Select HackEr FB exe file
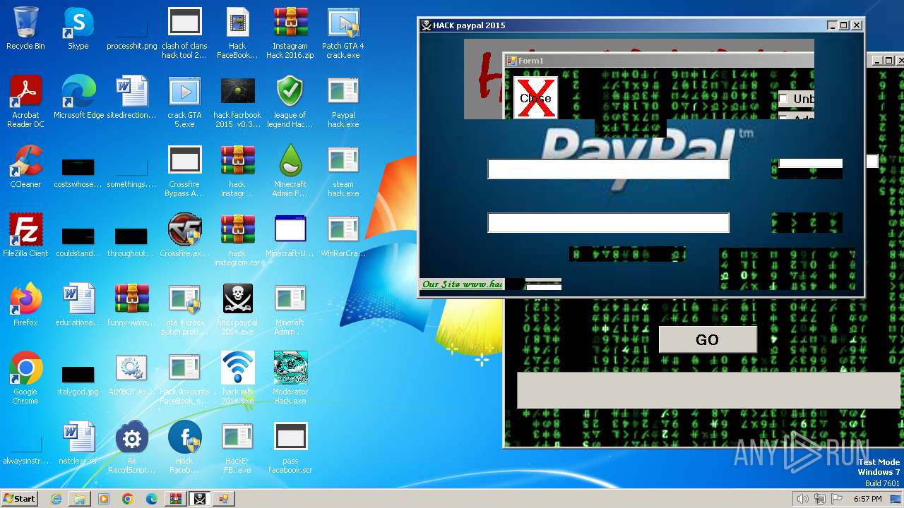904x508 pixels. (x=237, y=447)
